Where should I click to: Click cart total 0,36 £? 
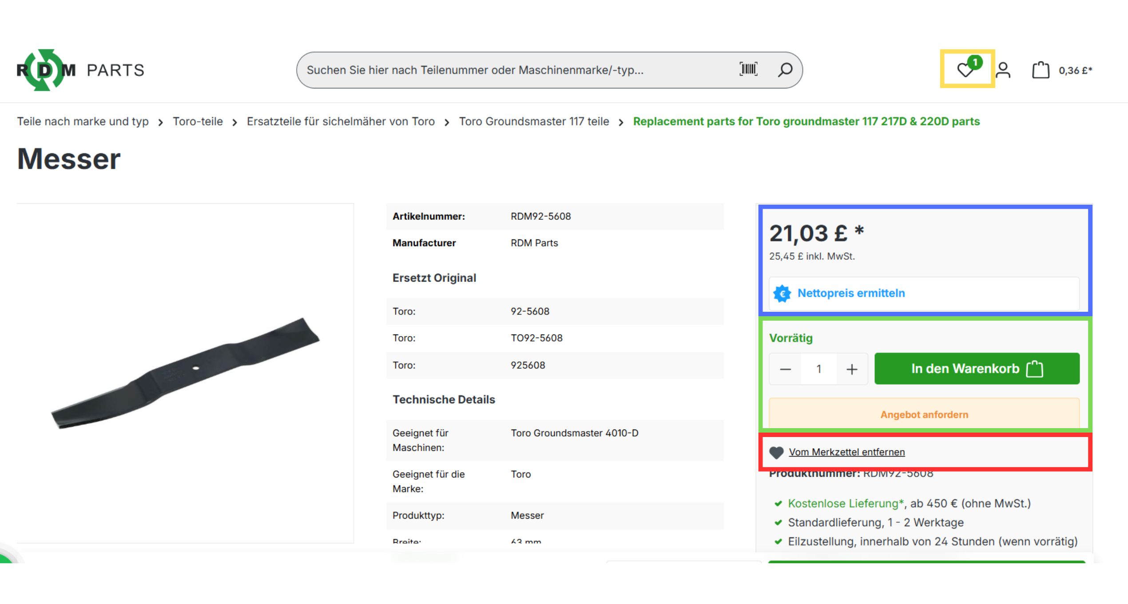(1075, 70)
